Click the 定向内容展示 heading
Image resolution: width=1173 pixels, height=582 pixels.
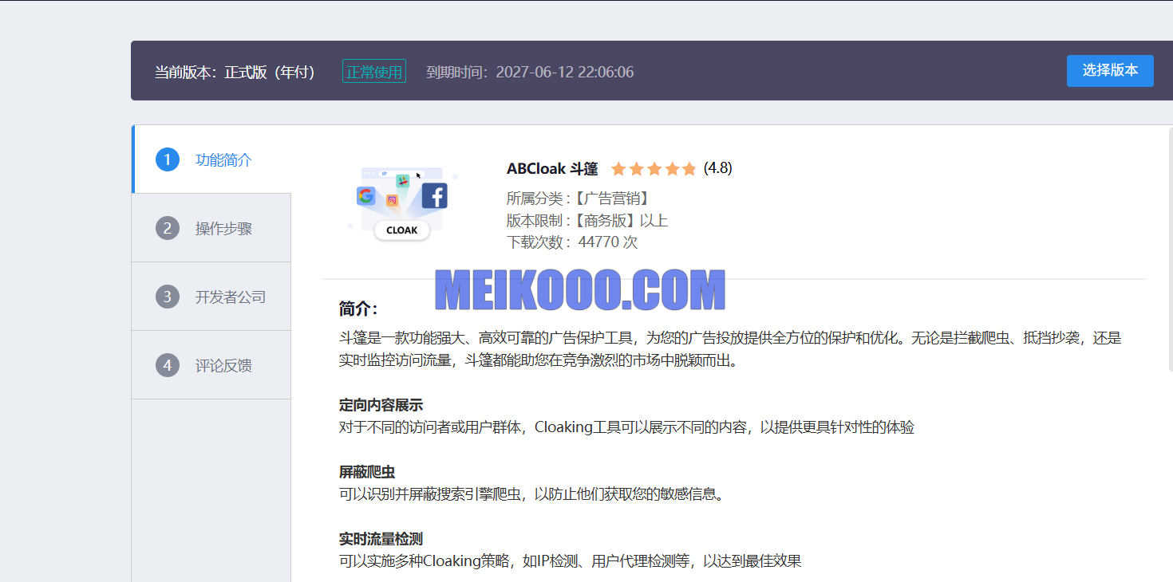point(381,405)
